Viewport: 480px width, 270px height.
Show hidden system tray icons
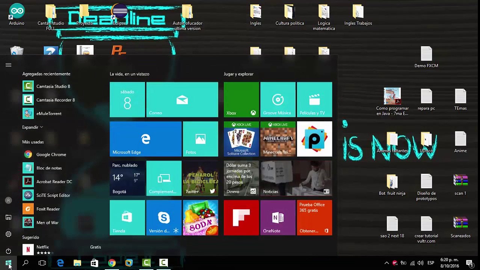pos(386,263)
